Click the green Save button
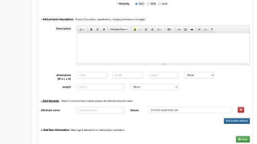 [243, 139]
